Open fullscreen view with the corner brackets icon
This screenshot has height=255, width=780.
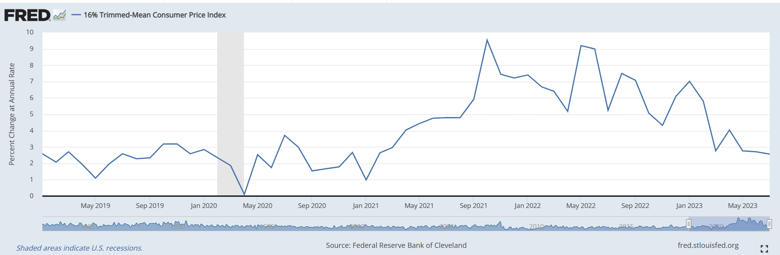764,249
